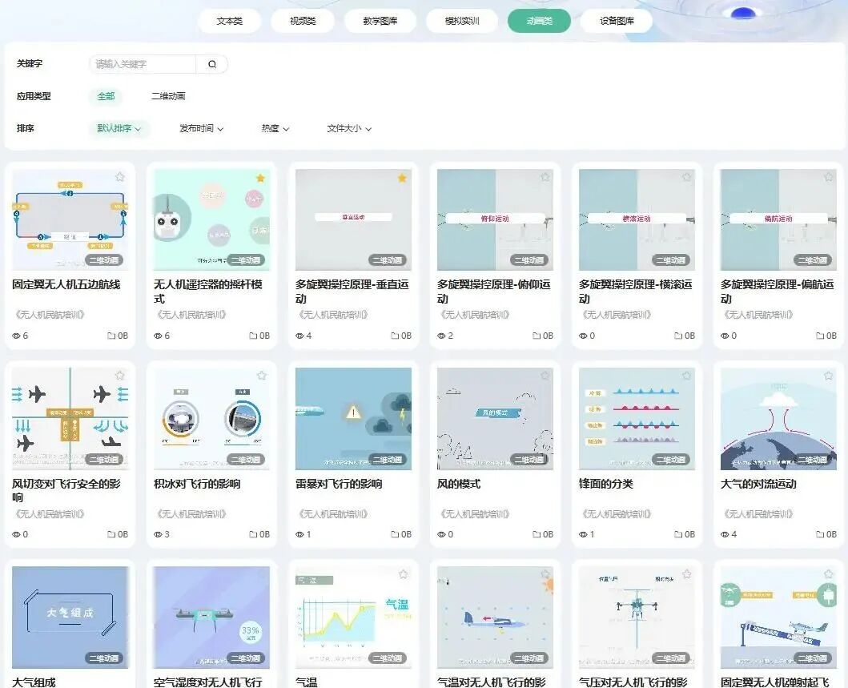Star the 固定翼无人机五边航线 card
The height and width of the screenshot is (688, 848).
click(x=119, y=177)
